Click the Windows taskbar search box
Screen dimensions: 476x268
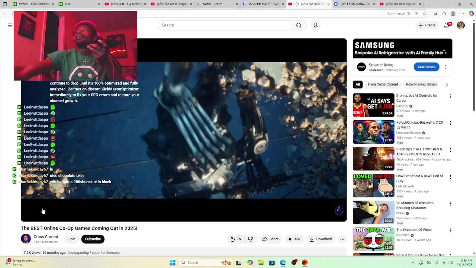coord(206,263)
